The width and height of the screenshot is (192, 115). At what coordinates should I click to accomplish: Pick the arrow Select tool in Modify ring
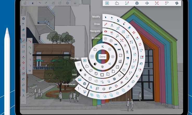point(106,17)
